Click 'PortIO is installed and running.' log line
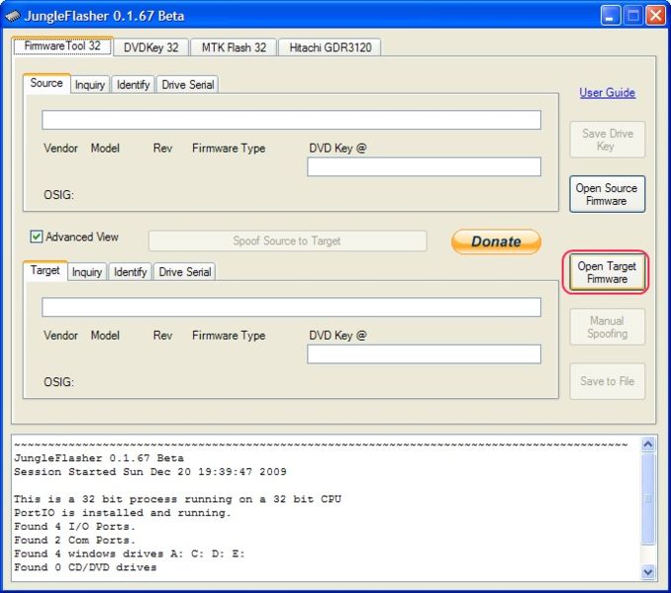Viewport: 671px width, 593px height. [123, 513]
